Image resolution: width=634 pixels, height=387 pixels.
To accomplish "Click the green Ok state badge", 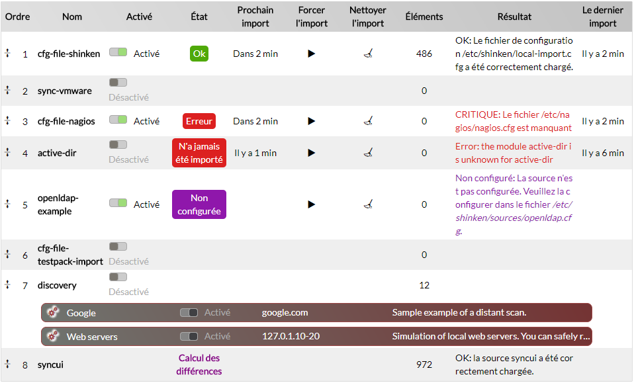I will click(x=199, y=54).
